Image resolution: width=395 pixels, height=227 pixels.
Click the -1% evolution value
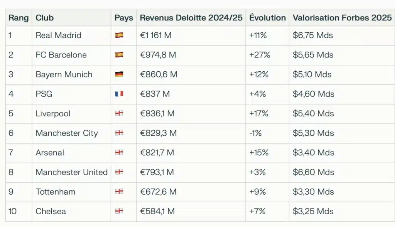[255, 133]
